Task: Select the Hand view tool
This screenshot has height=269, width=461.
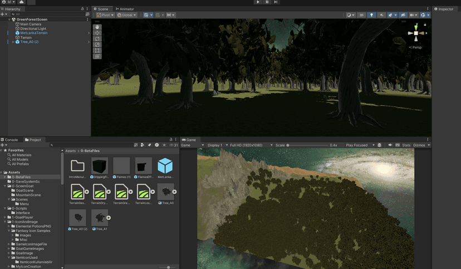Action: 97,27
